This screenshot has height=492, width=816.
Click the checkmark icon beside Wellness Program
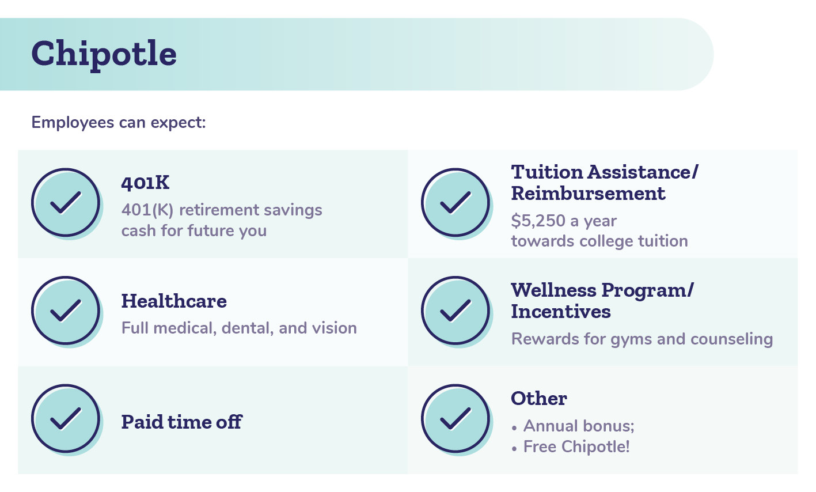(456, 311)
